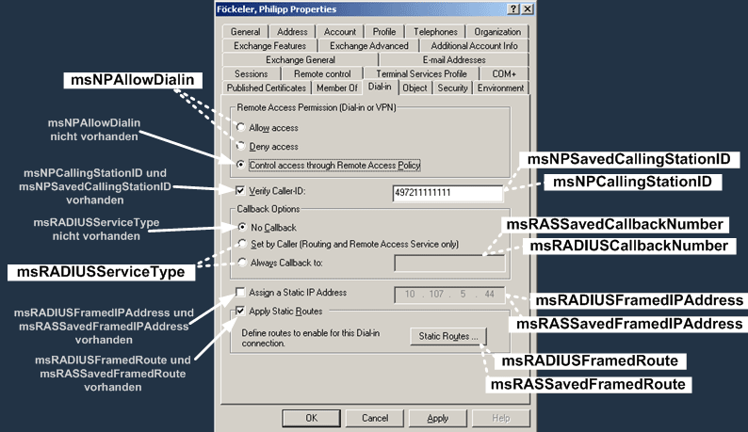Close the Föckeler Properties dialog
Viewport: 748px width, 432px height.
coord(528,9)
